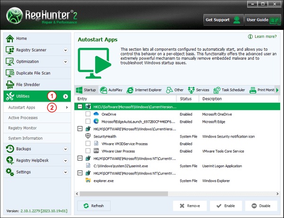Click the Registry HelpDesk sidebar icon
Image resolution: width=284 pixels, height=218 pixels.
coord(10,160)
